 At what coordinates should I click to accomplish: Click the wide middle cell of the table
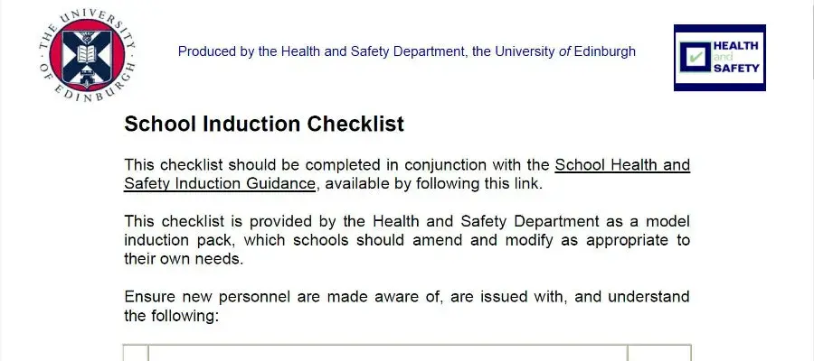(x=388, y=353)
